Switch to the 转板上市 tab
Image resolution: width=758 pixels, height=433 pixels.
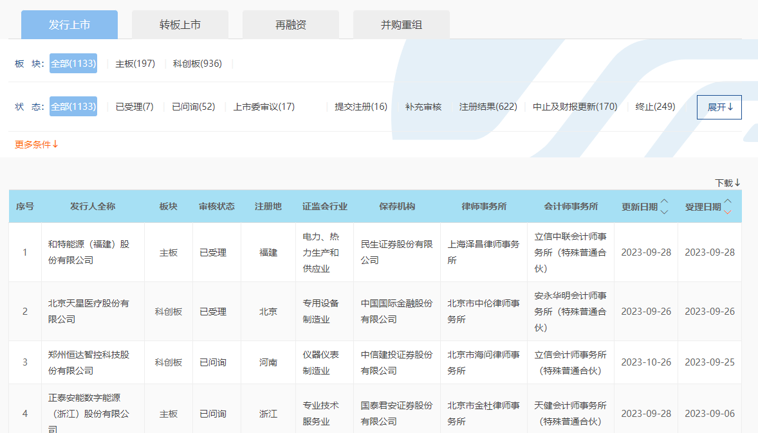coord(180,25)
